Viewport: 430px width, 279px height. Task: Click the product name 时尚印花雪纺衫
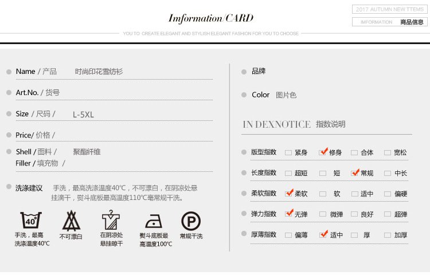pyautogui.click(x=99, y=72)
